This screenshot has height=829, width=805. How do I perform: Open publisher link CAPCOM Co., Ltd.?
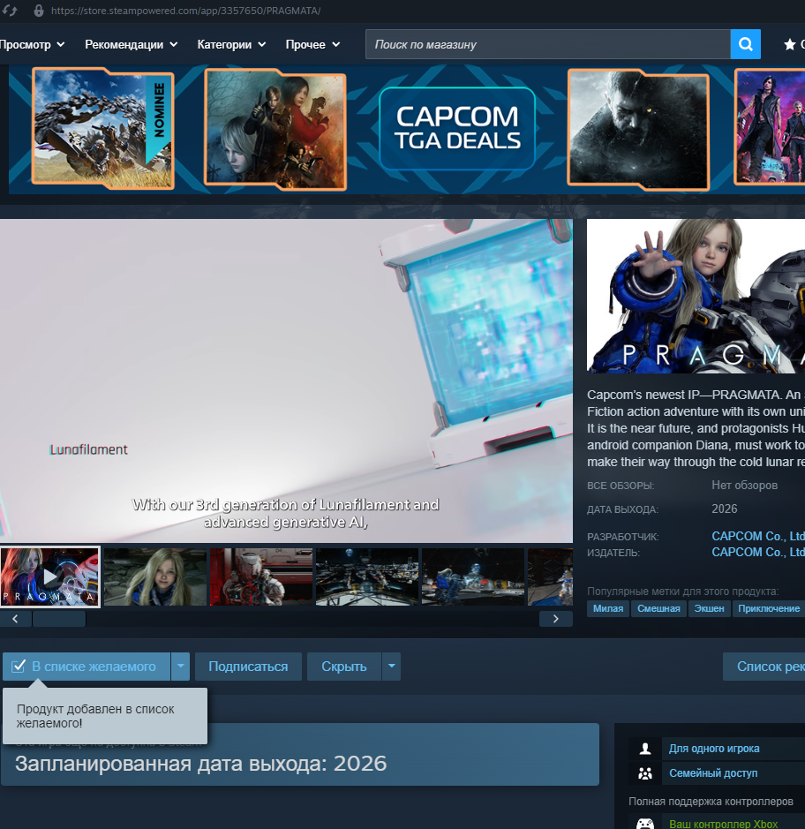758,552
